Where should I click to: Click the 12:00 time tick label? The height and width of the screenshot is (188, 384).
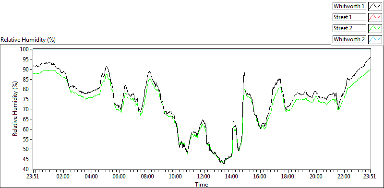(204, 176)
